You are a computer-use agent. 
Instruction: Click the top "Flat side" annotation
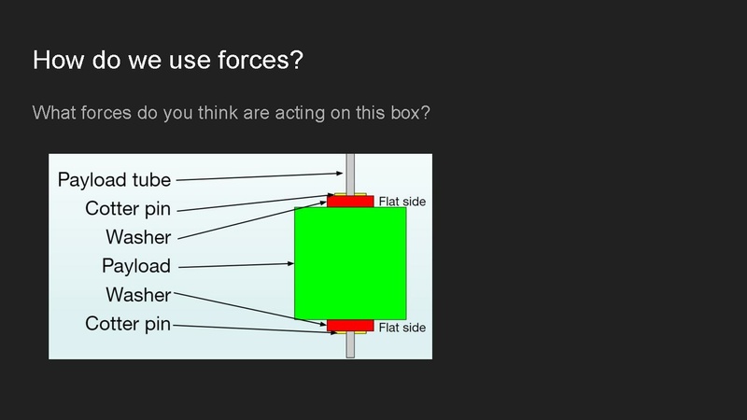click(402, 201)
